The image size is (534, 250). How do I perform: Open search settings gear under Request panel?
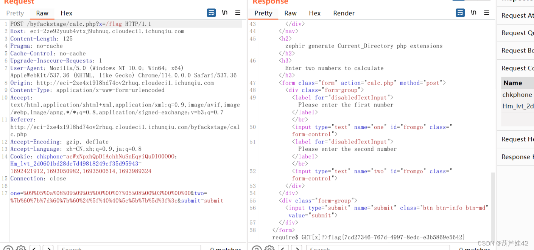click(21, 248)
